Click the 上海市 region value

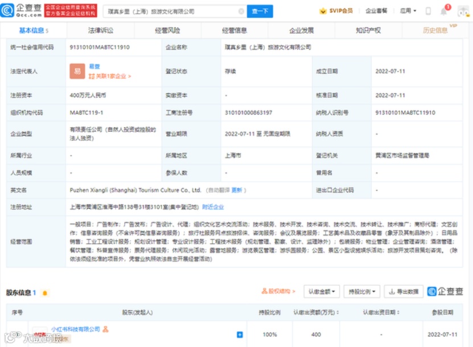pos(233,156)
